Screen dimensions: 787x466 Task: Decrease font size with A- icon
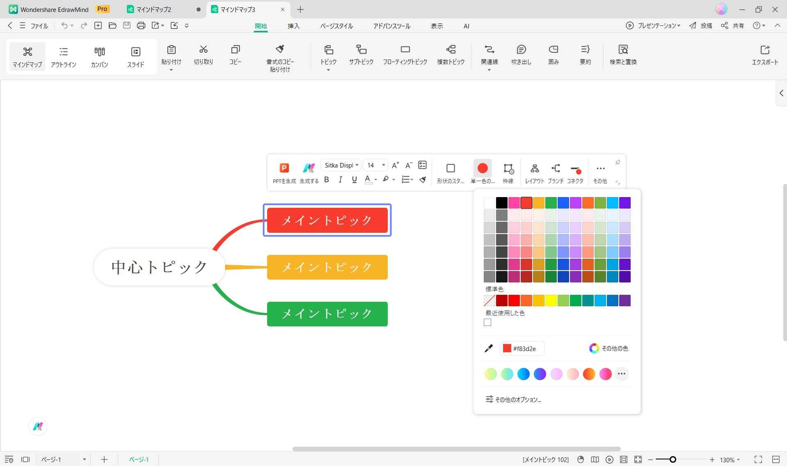[x=409, y=165]
